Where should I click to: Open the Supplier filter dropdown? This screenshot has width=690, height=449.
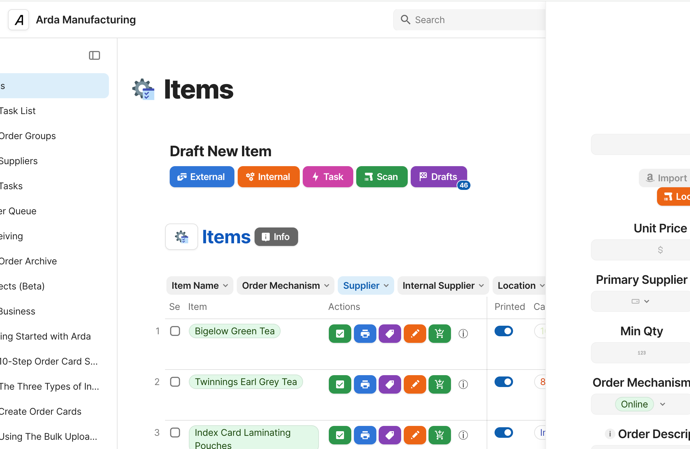click(365, 285)
